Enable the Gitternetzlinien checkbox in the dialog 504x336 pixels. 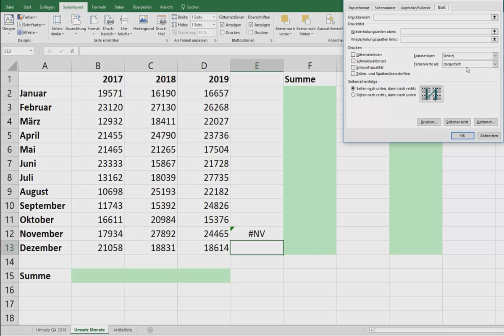(353, 55)
